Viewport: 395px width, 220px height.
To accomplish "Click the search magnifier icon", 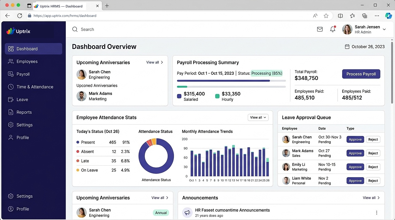I will tap(75, 29).
